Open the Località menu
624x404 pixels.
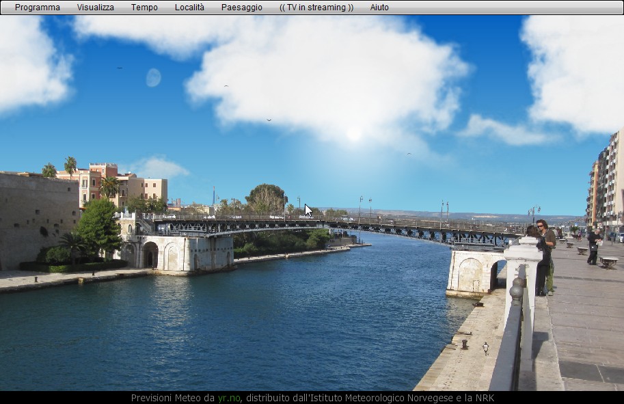coord(189,8)
